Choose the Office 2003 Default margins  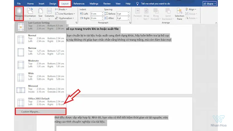40,103
